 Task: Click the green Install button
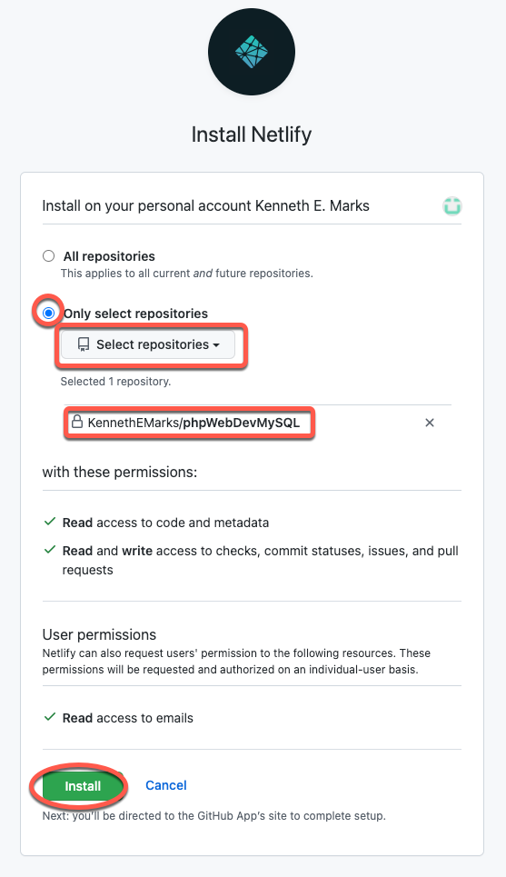point(83,786)
